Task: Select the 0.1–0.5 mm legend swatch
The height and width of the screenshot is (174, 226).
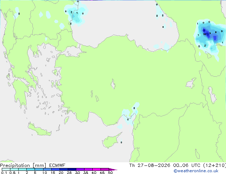Action: coord(6,169)
